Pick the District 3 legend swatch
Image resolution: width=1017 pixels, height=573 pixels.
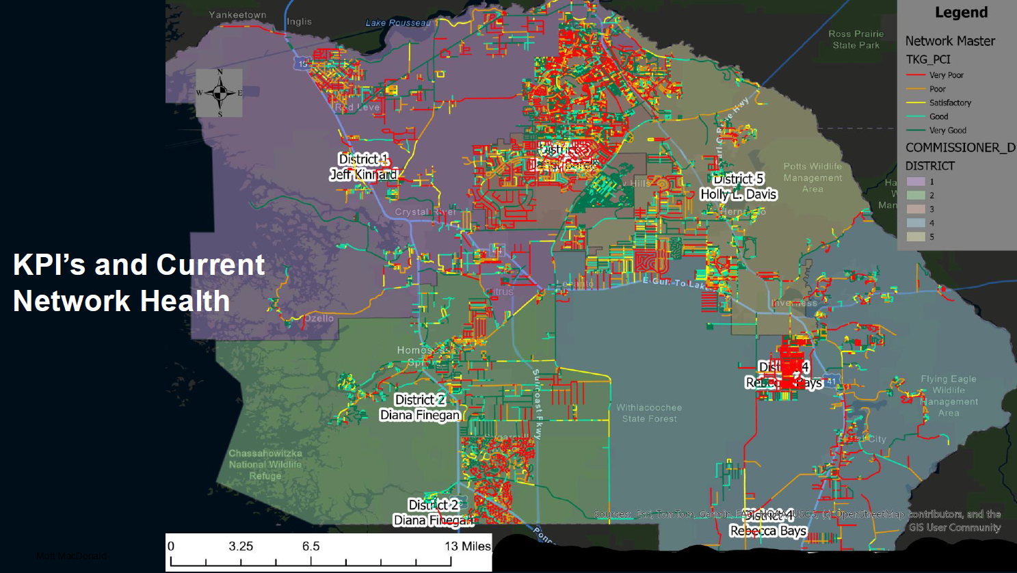pos(915,209)
